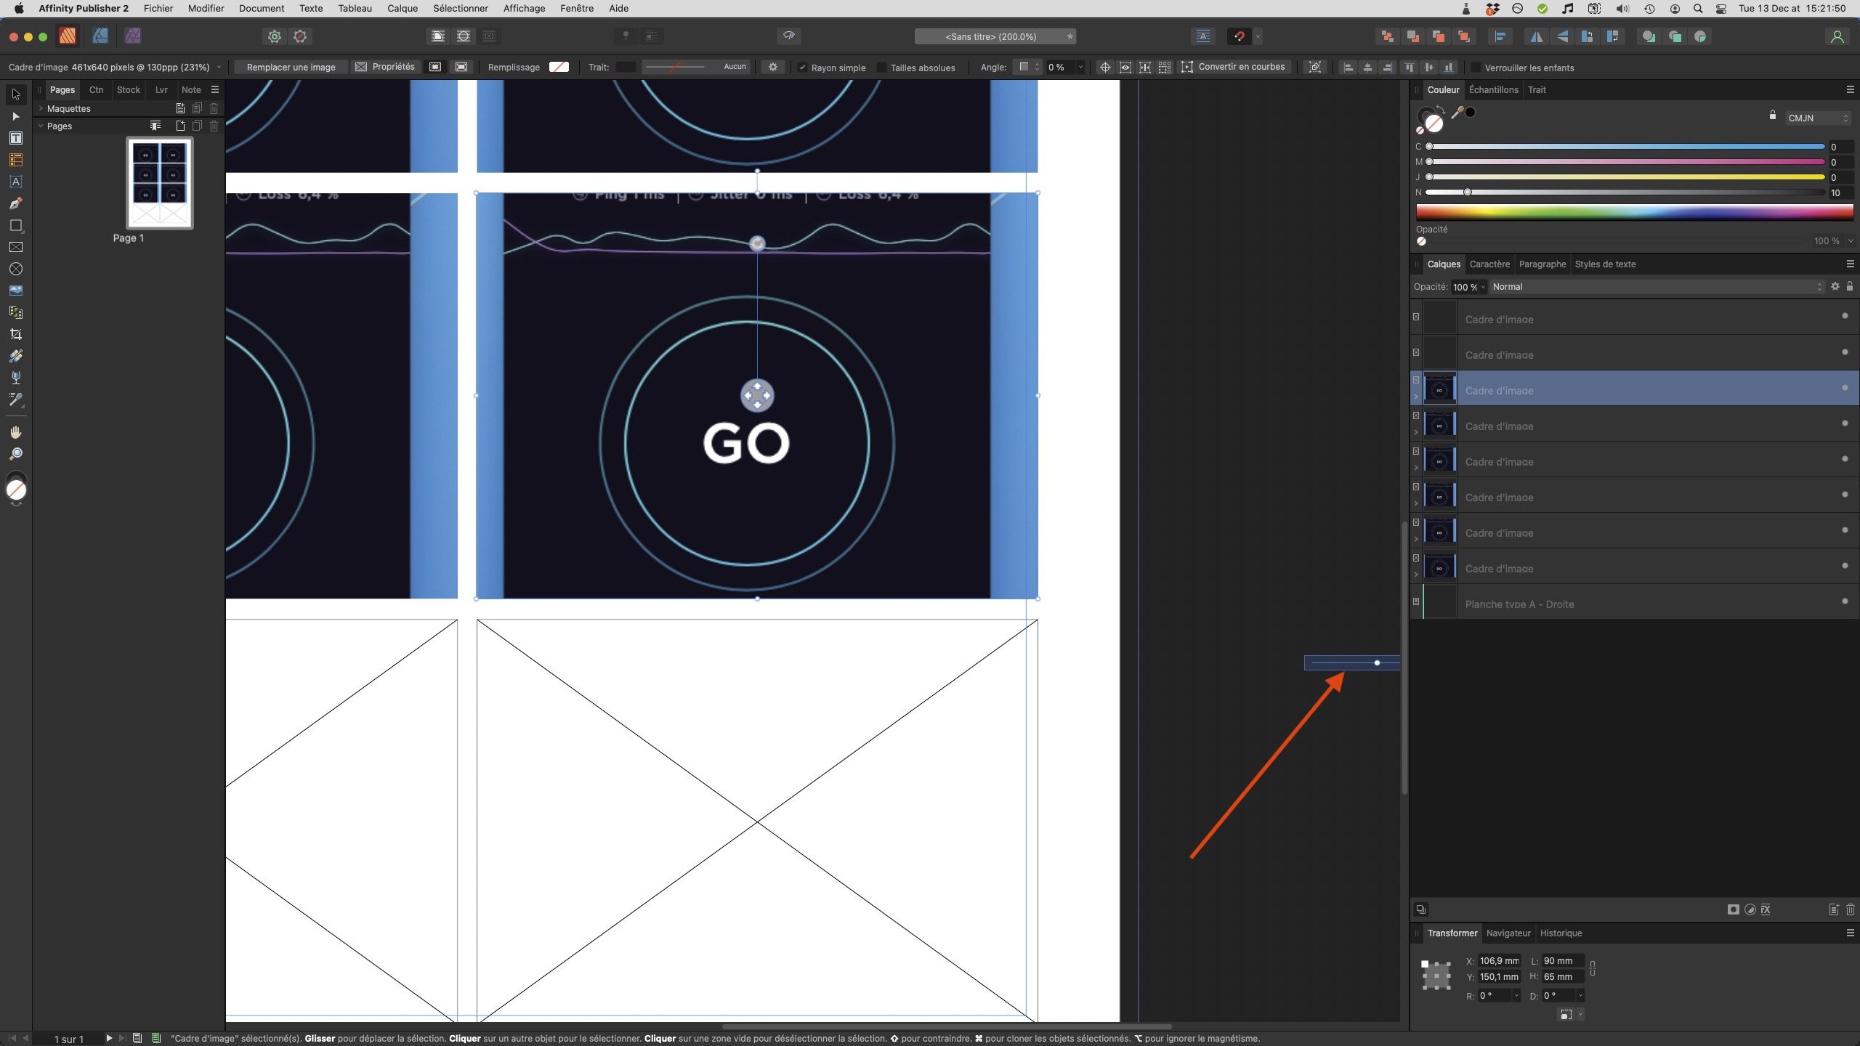Viewport: 1860px width, 1046px height.
Task: Open the Affichage menu
Action: [525, 8]
